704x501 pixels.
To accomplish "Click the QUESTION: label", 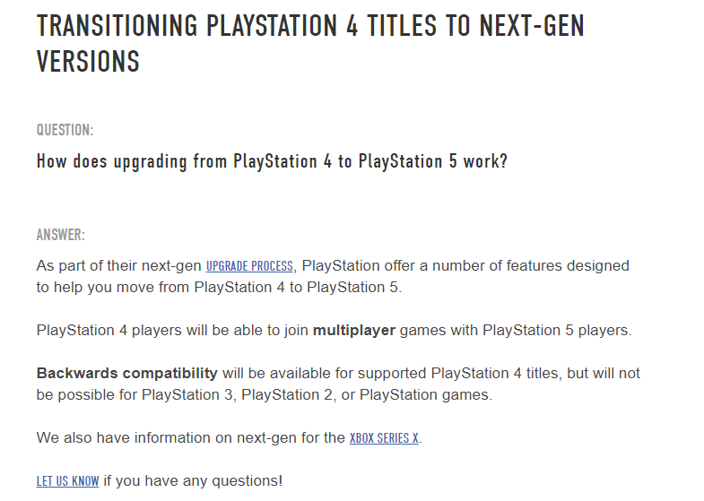I will [x=65, y=130].
